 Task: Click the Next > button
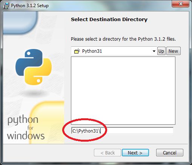pyautogui.click(x=135, y=153)
